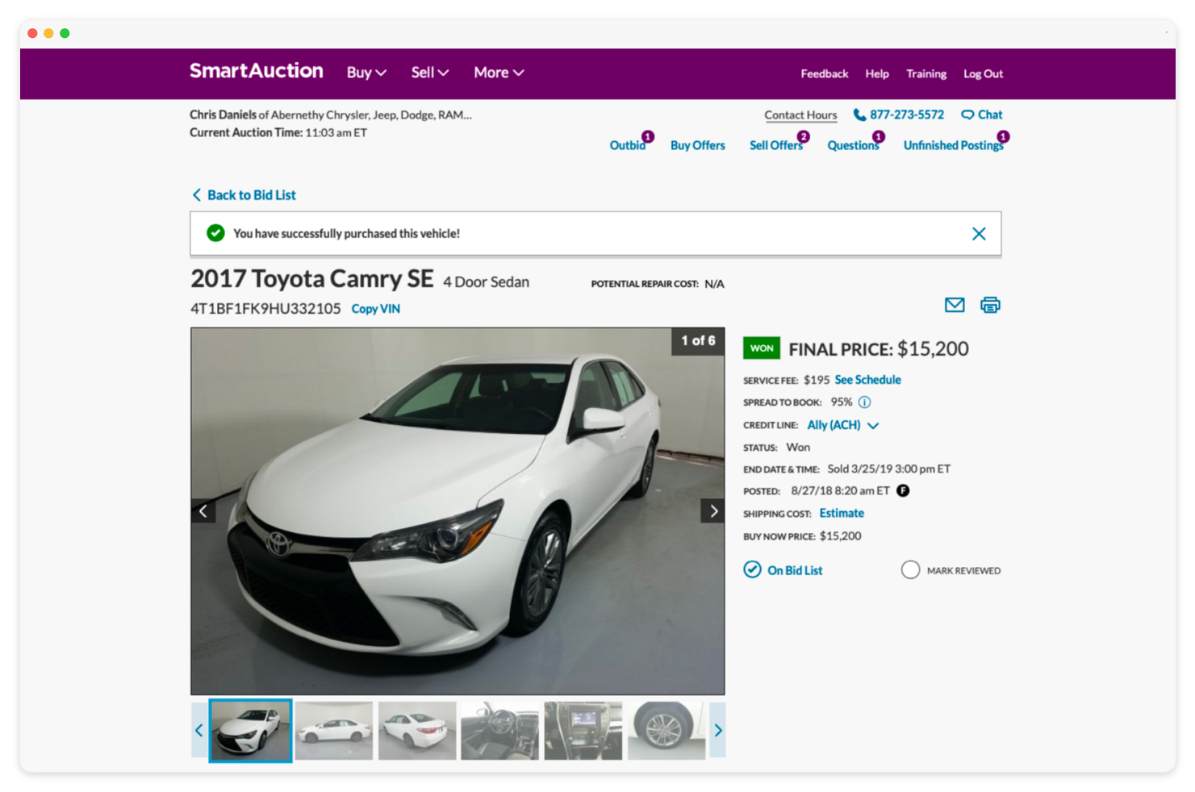Show the previous vehicle photo
The width and height of the screenshot is (1195, 792).
pos(203,511)
